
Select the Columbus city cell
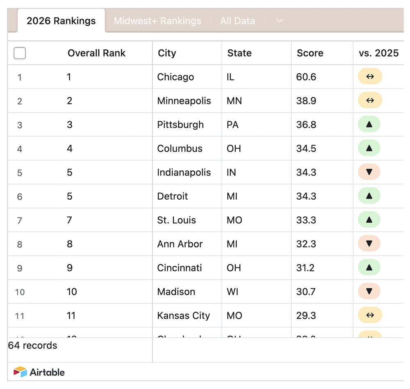[187, 148]
